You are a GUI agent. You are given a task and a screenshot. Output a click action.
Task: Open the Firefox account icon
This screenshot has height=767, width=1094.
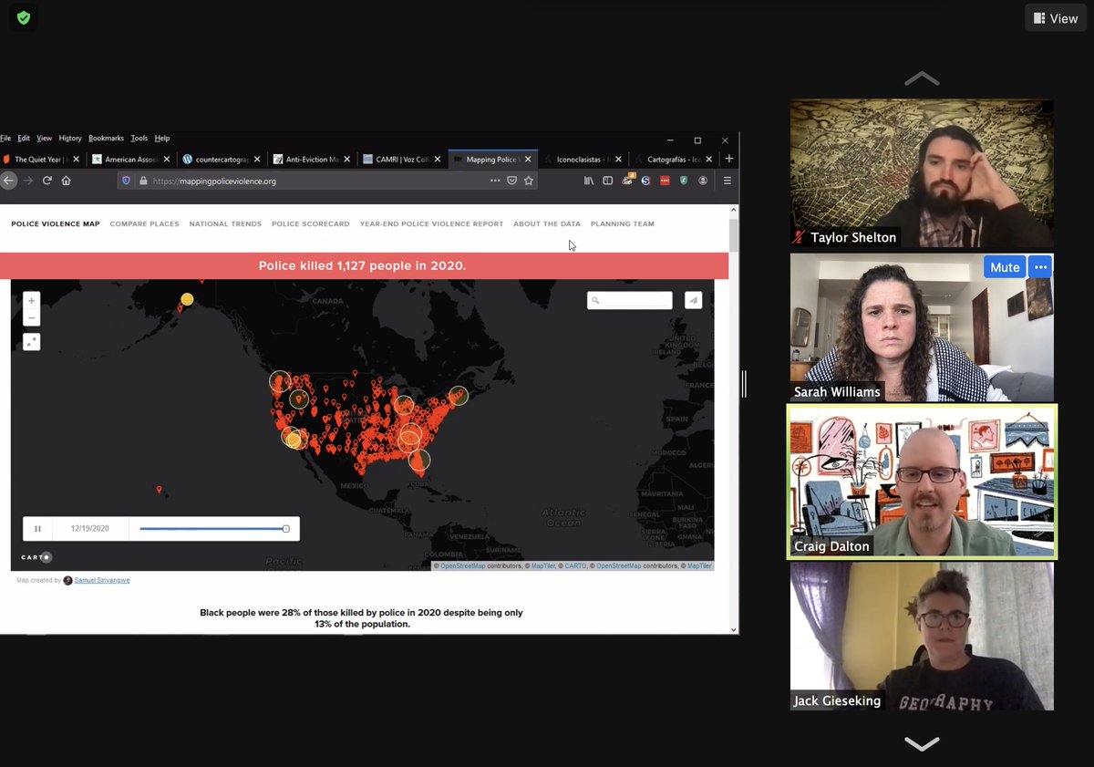pyautogui.click(x=703, y=181)
